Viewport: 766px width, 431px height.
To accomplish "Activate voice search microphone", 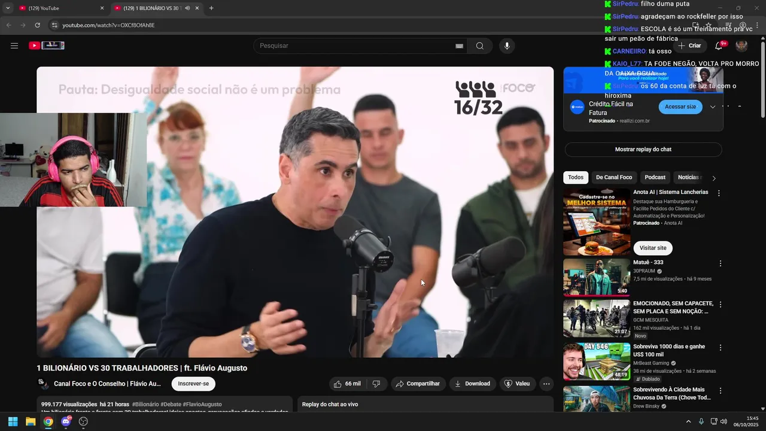I will click(507, 46).
